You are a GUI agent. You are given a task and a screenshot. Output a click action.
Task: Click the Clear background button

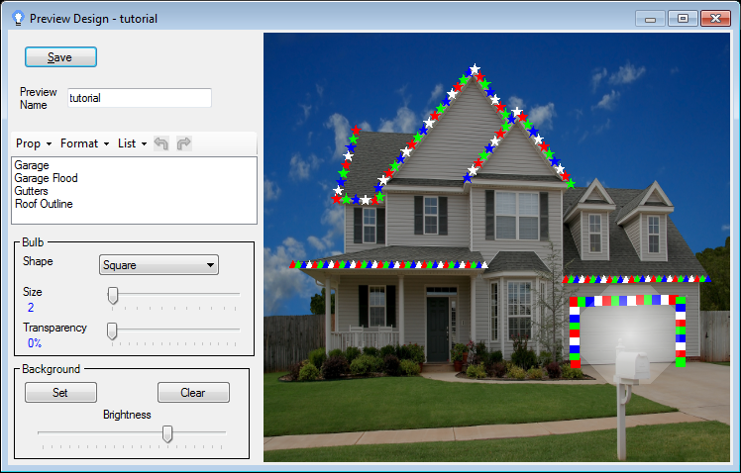pyautogui.click(x=193, y=393)
